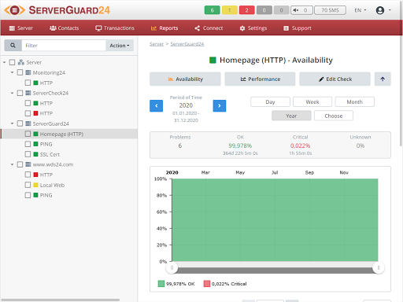Select the Month period button
Image resolution: width=403 pixels, height=302 pixels.
click(354, 101)
